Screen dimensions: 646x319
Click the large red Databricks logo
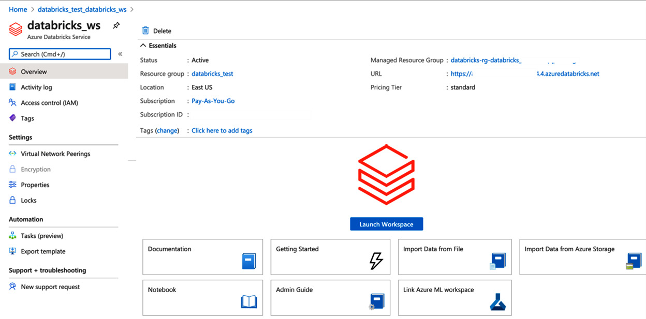(x=387, y=175)
